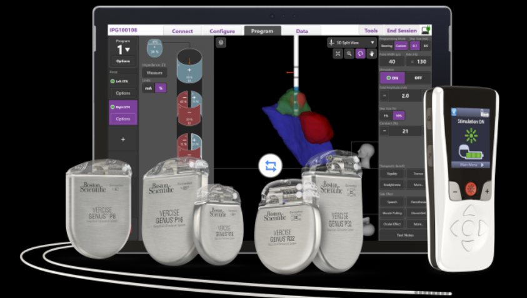The height and width of the screenshot is (298, 527).
Task: Mark Tremor as therapeutic benefit
Action: [x=418, y=173]
